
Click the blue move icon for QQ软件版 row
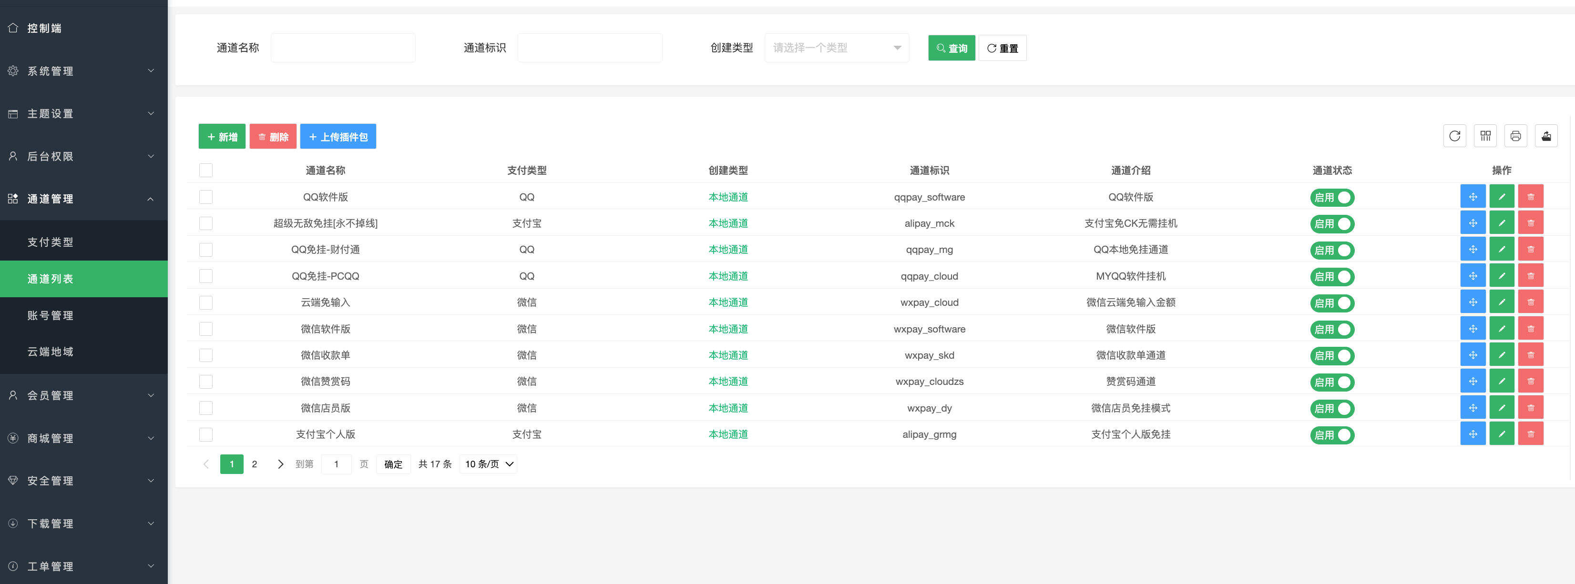tap(1473, 196)
